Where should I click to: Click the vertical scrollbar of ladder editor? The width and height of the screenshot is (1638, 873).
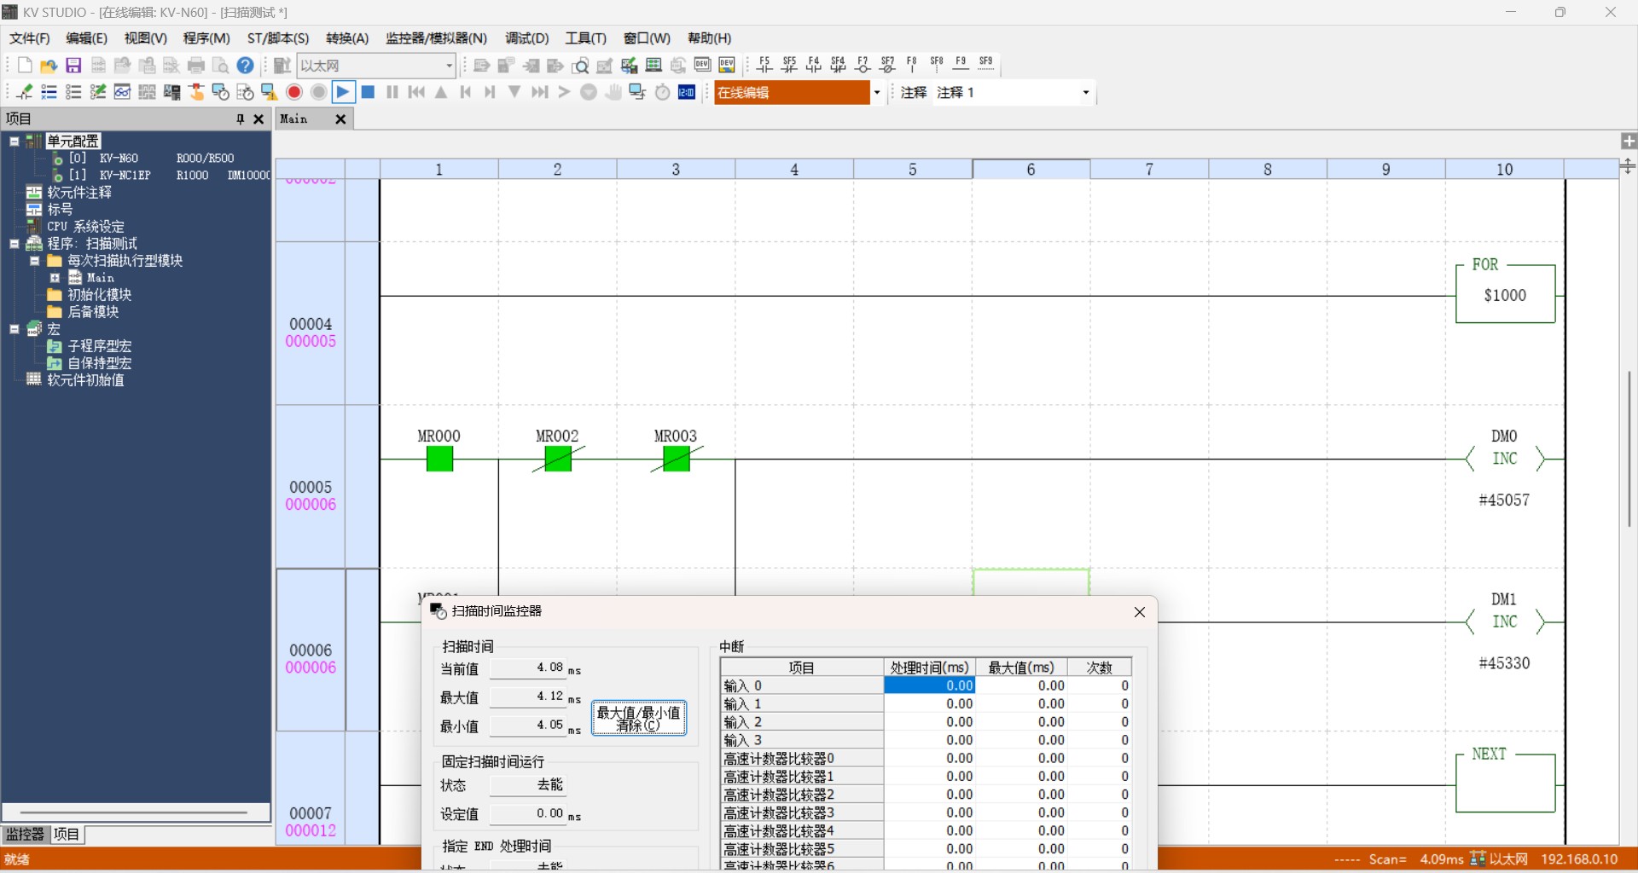pos(1629,448)
